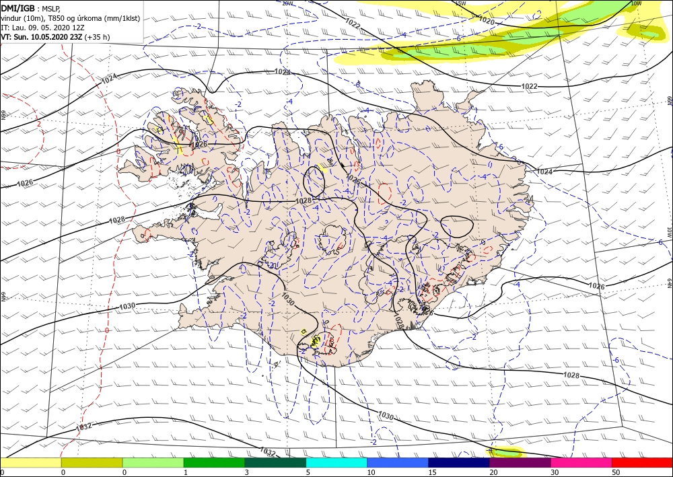This screenshot has width=673, height=477.
Task: Click the legend value '15'
Action: point(432,472)
